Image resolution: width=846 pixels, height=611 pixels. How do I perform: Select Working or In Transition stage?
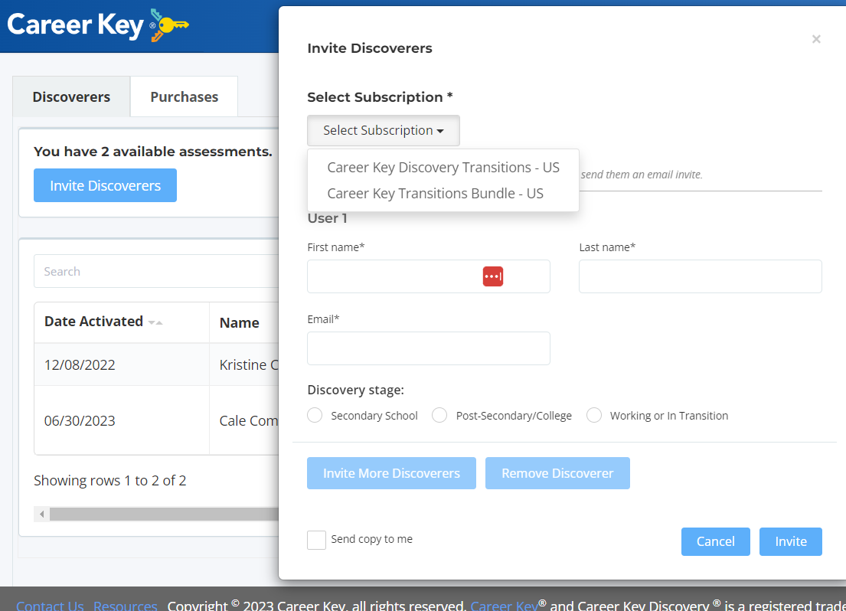[x=594, y=415]
